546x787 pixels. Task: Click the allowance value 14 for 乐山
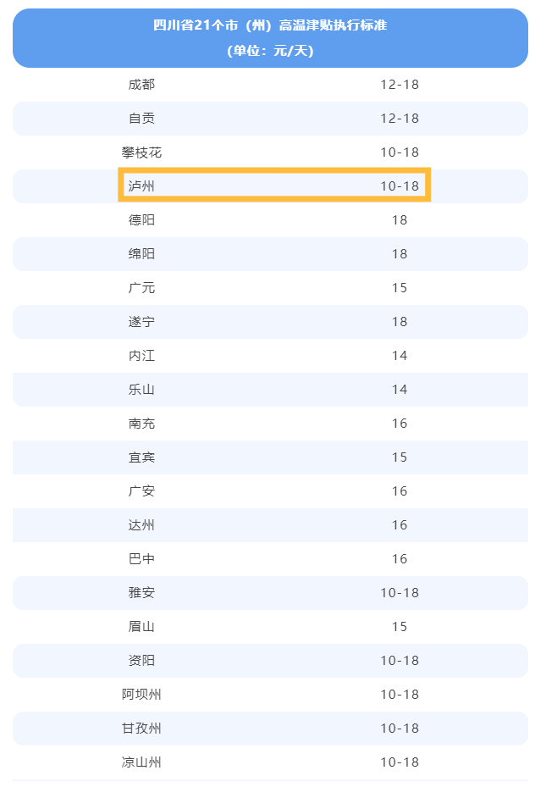(400, 390)
